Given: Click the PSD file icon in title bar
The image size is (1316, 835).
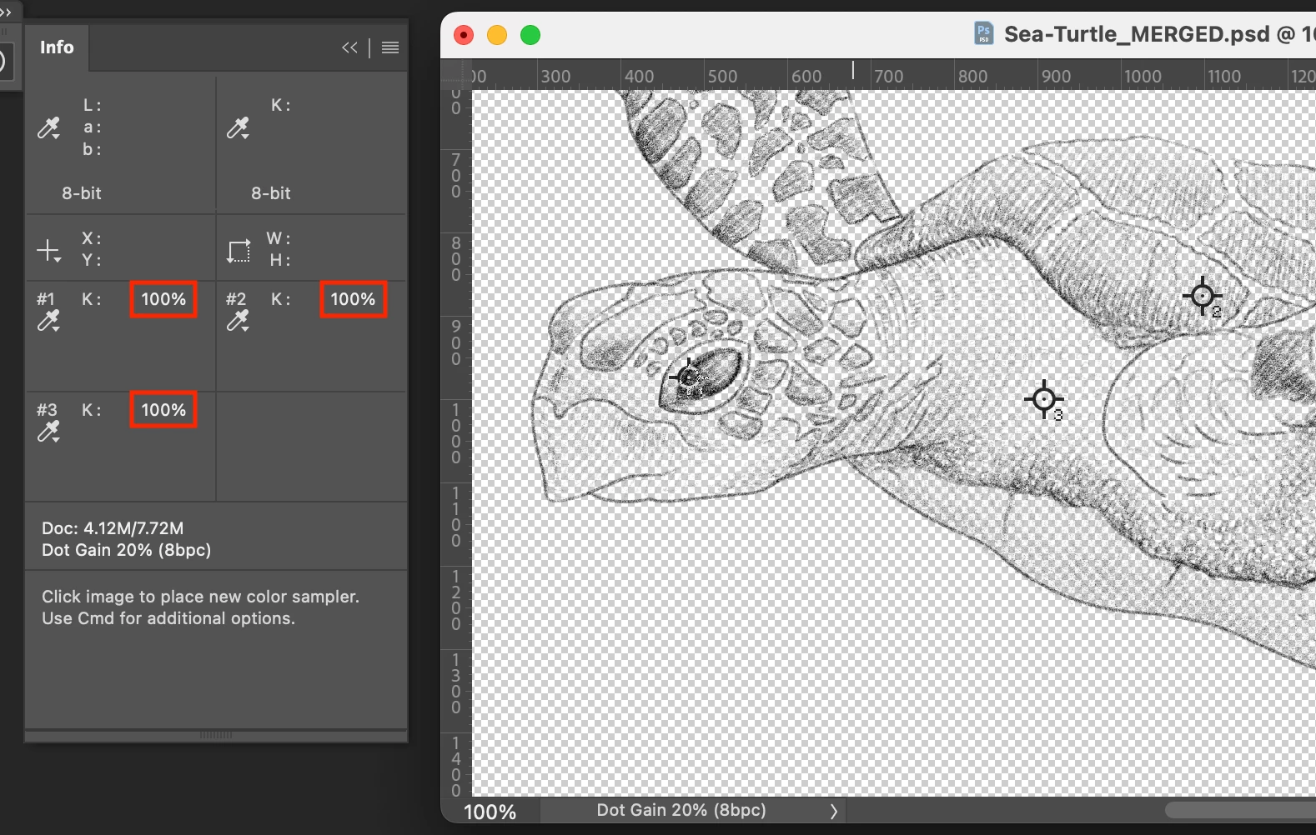Looking at the screenshot, I should tap(984, 34).
